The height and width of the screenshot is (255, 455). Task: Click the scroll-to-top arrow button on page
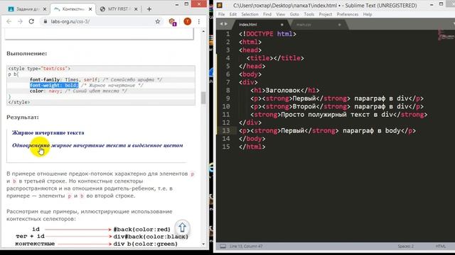(182, 227)
